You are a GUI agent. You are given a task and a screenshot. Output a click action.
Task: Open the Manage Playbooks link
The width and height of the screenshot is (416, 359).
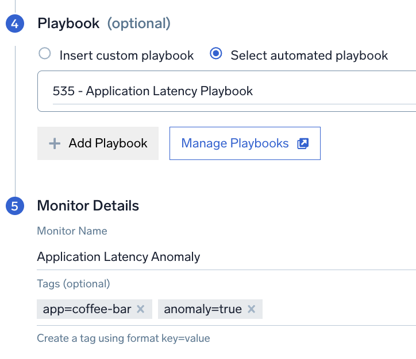(x=245, y=143)
